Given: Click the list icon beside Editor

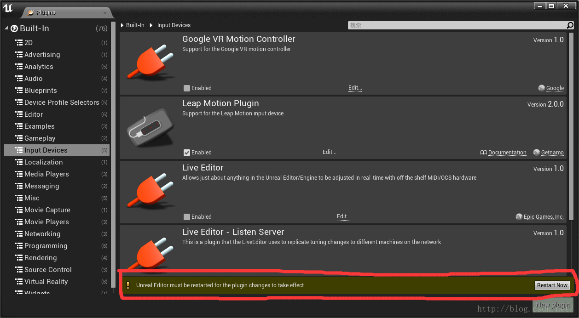Looking at the screenshot, I should (x=19, y=114).
